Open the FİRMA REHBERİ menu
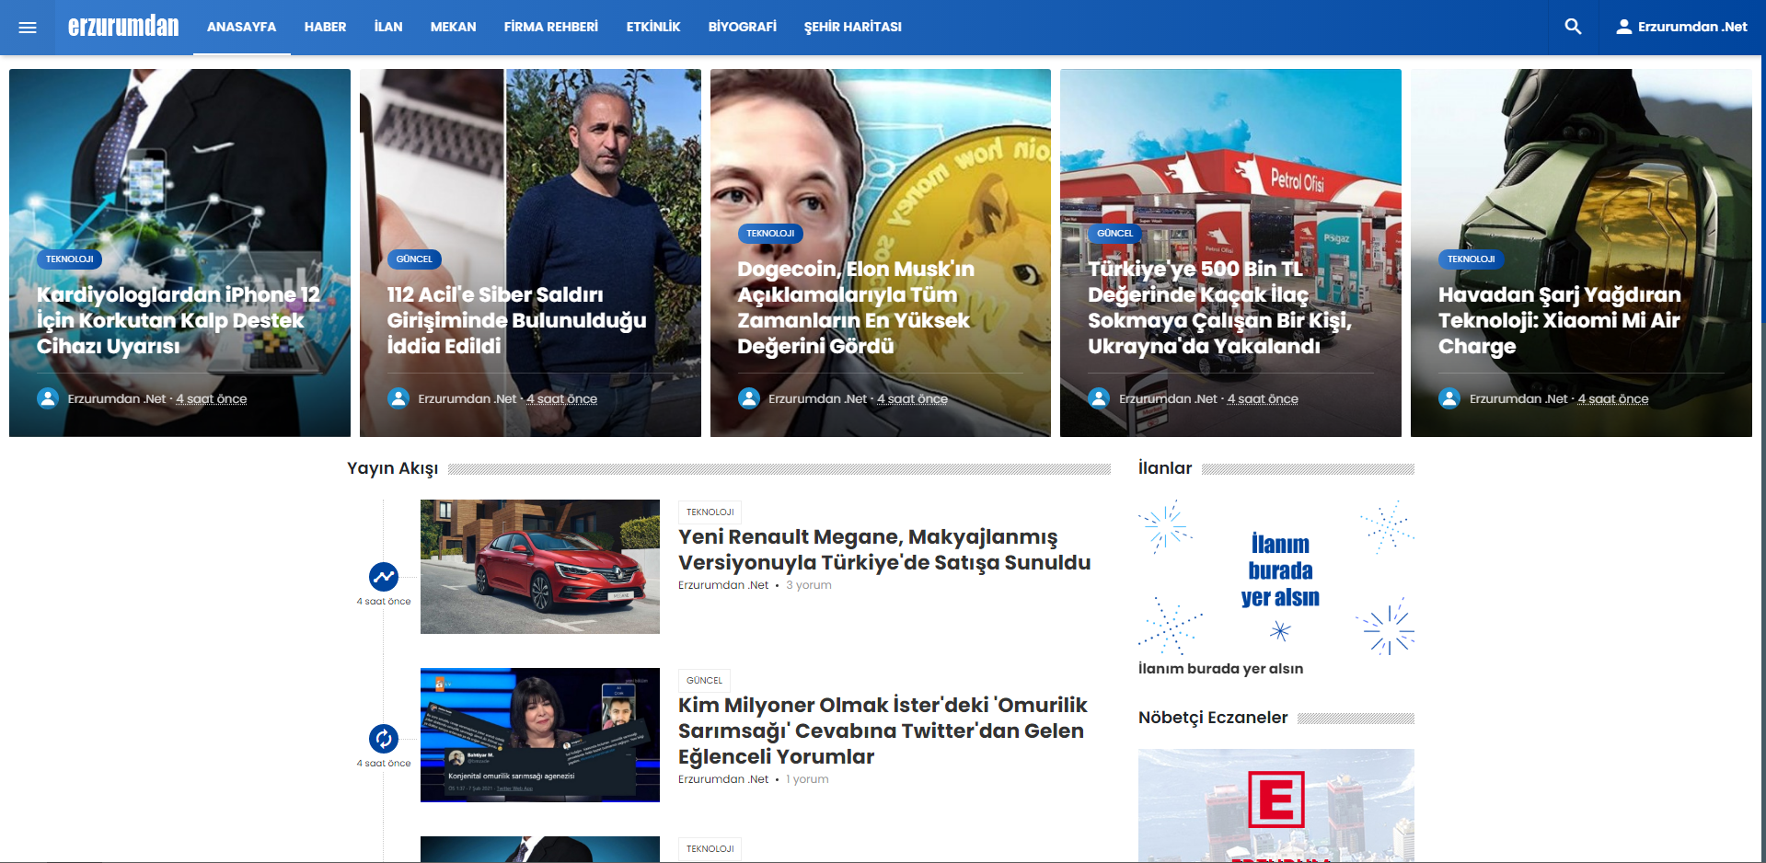This screenshot has width=1766, height=863. pos(551,27)
